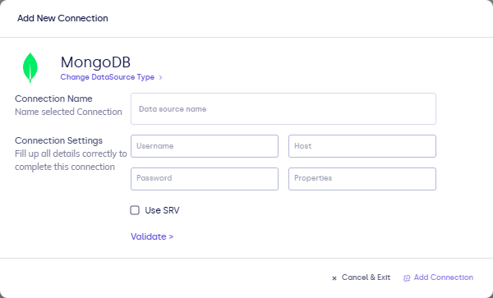
Task: Click the Use SRV label text
Action: pos(162,210)
